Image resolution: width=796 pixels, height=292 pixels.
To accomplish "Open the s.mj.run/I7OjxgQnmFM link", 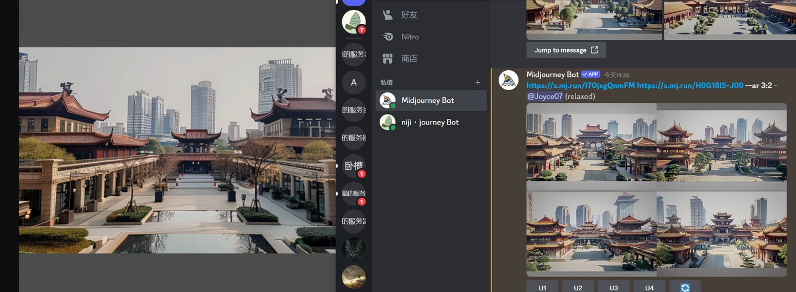I will 580,85.
